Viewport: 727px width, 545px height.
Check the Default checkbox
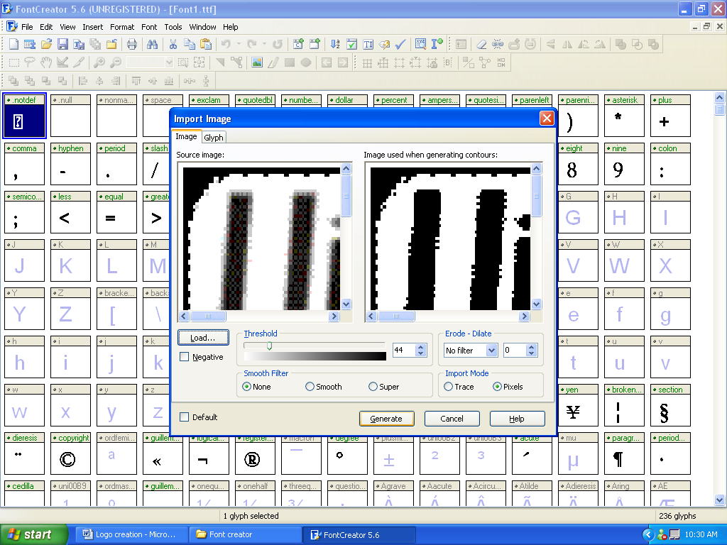tap(183, 417)
